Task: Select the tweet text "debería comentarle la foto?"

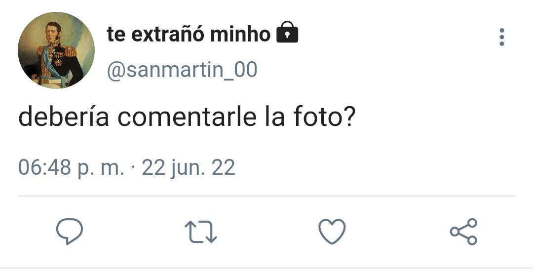Action: point(187,116)
